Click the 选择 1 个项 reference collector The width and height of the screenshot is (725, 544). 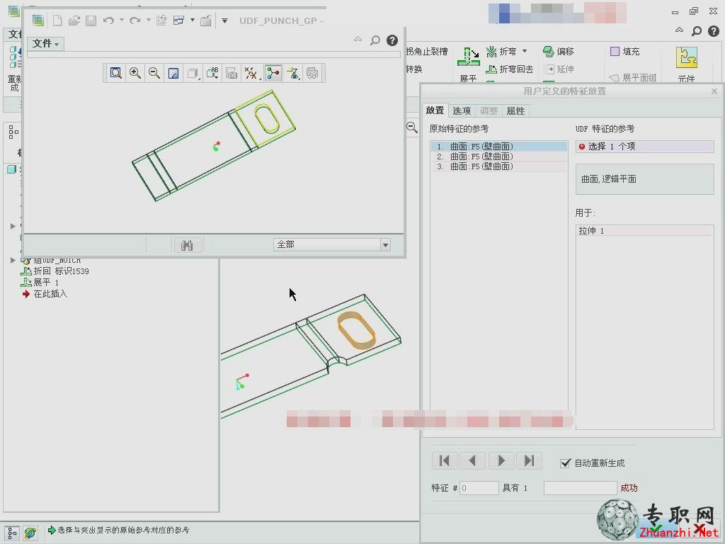point(644,147)
